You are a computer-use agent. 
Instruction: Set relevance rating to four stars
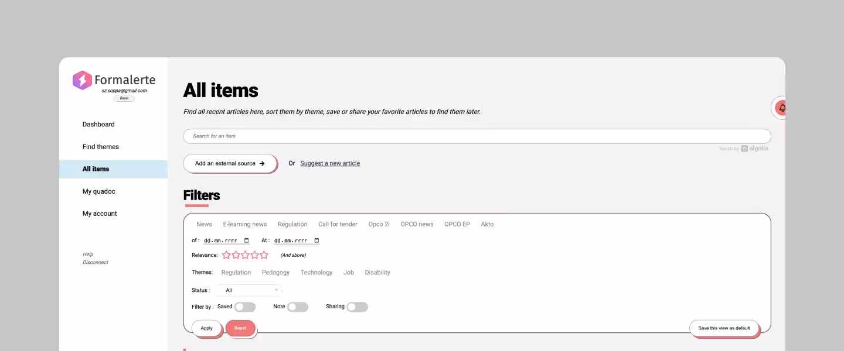tap(254, 254)
